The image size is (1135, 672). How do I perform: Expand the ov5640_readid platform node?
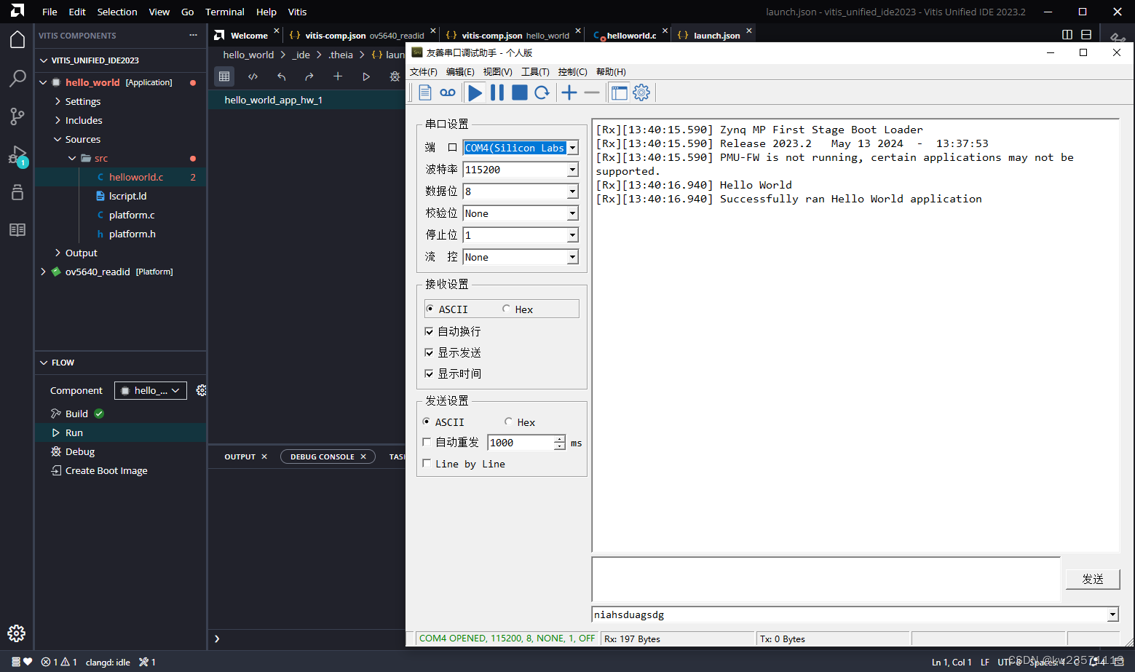[44, 272]
